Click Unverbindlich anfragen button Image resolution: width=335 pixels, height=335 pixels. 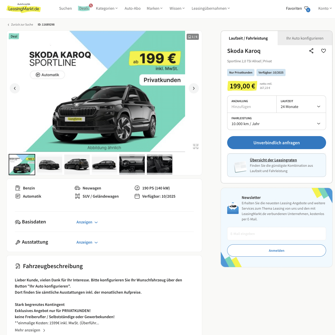pos(277,142)
